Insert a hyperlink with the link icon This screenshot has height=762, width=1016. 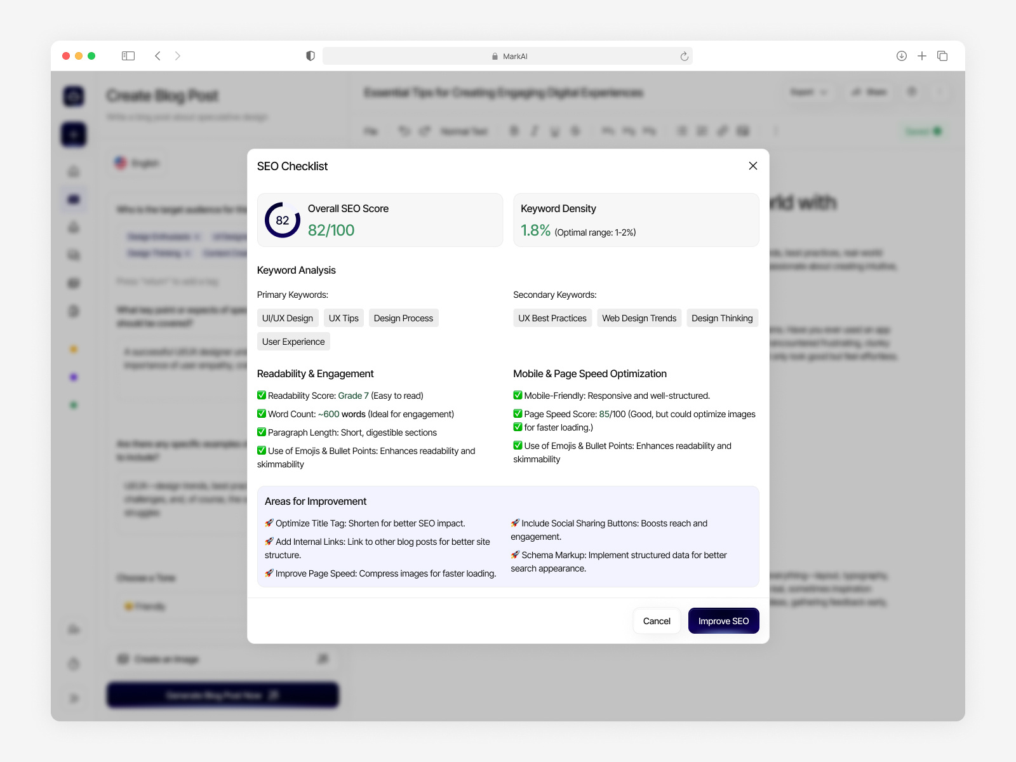[x=722, y=131]
